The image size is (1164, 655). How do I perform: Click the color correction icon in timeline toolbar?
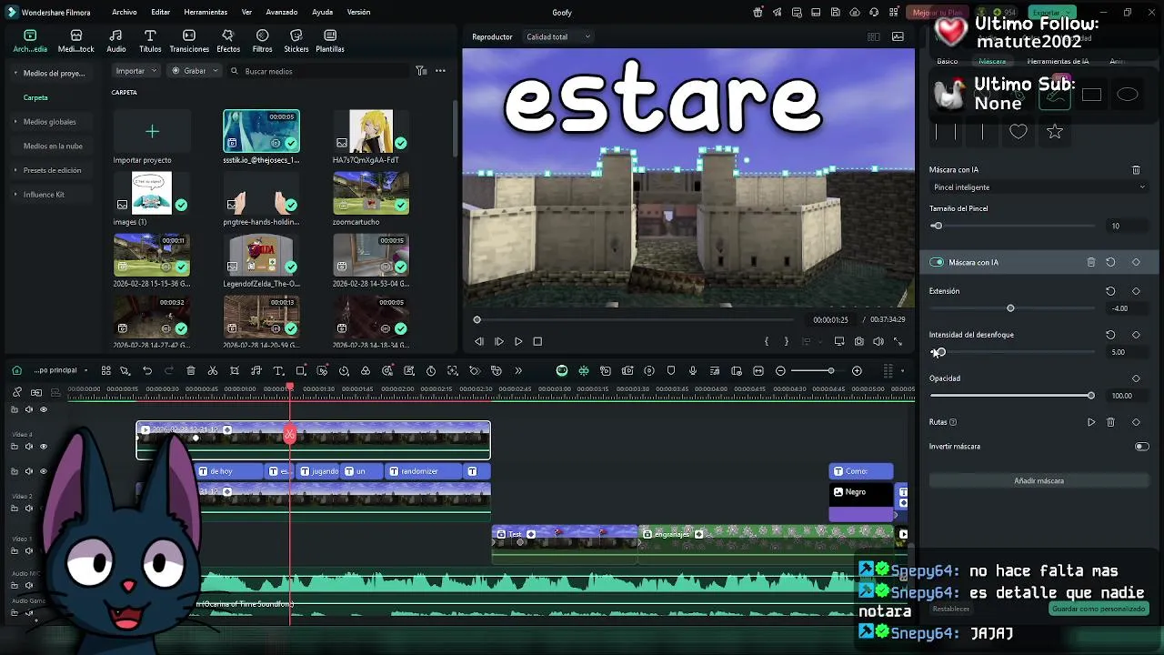366,371
